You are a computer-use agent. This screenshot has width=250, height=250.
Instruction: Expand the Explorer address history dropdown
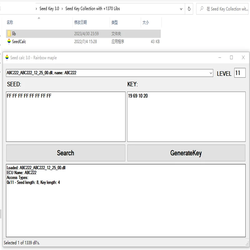[181, 9]
